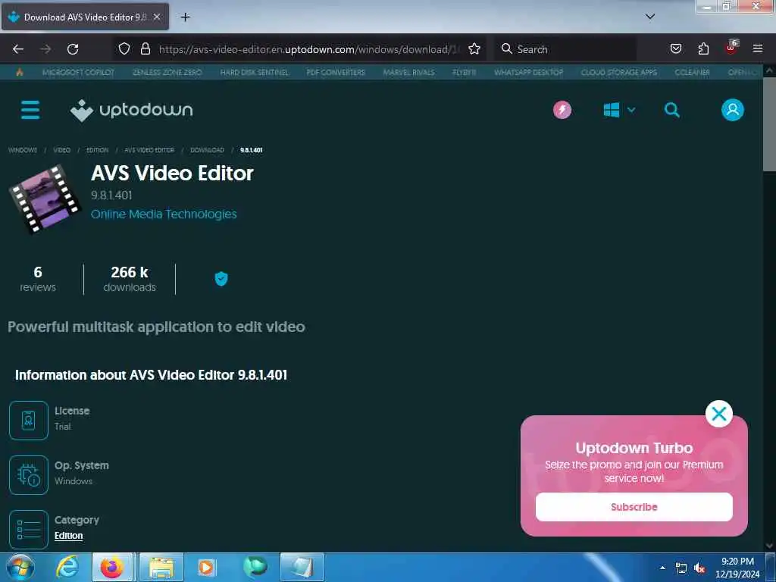Open the Pocket save icon
This screenshot has height=582, width=776.
pos(675,48)
